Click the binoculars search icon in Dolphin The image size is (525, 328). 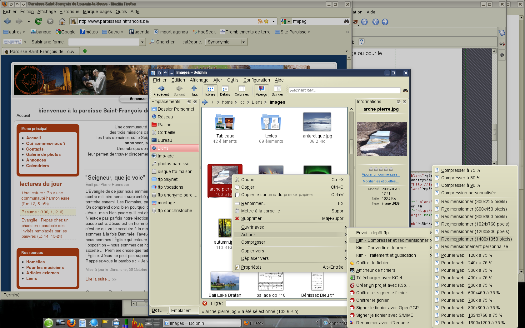click(x=405, y=90)
